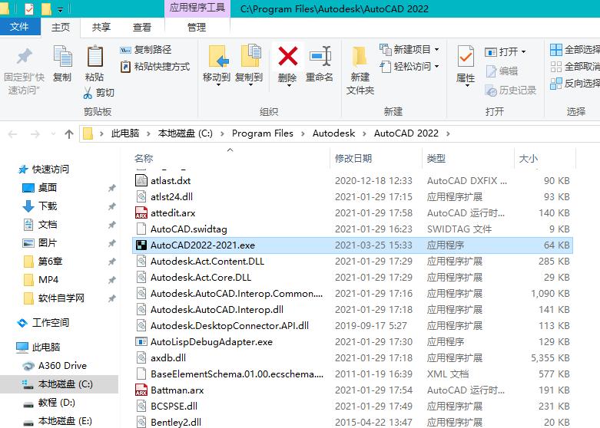Click the 本地磁盘 (C:) breadcrumb in address bar
The width and height of the screenshot is (600, 428).
185,133
